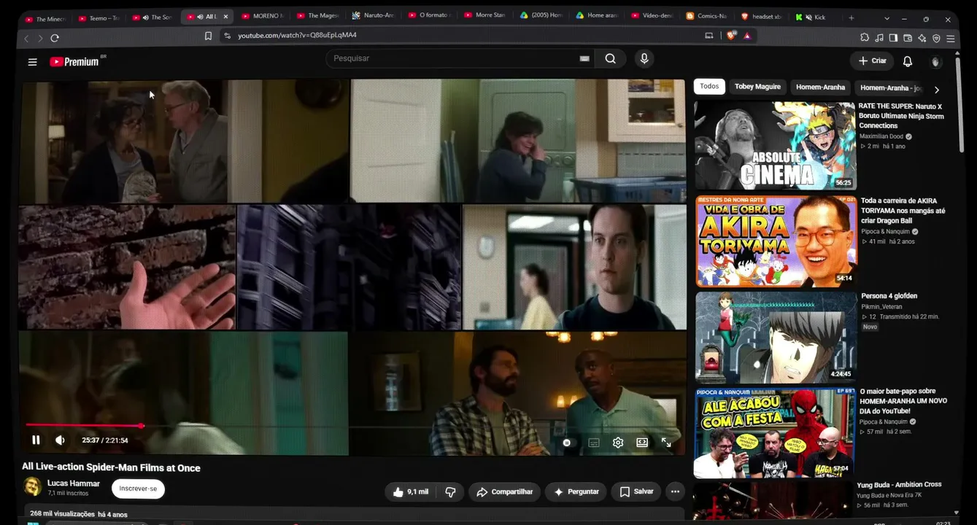
Task: Open Brave Rewards triangle icon
Action: coord(747,35)
